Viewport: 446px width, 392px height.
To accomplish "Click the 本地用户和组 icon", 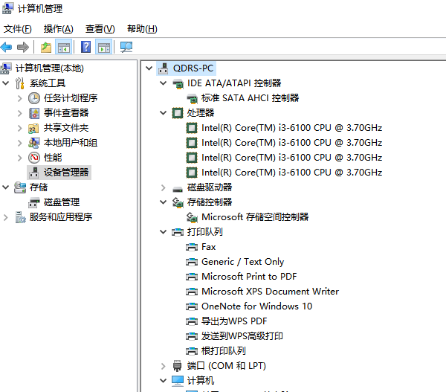I will tap(34, 143).
